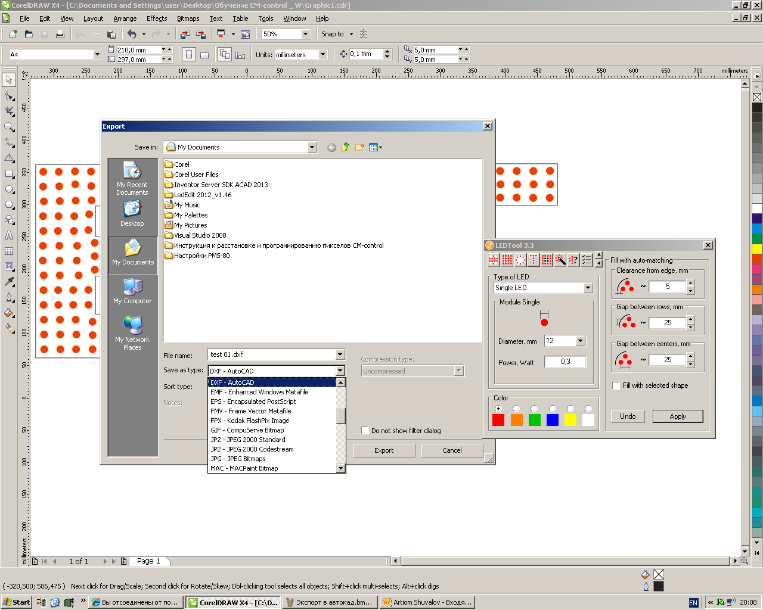Open the Effects menu
The height and width of the screenshot is (610, 763).
tap(157, 18)
